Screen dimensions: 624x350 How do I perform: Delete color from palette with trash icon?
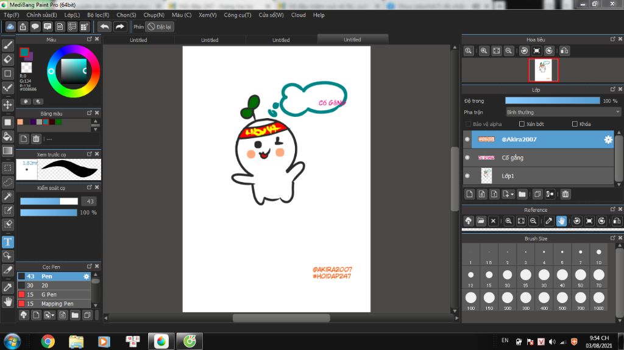[x=36, y=139]
